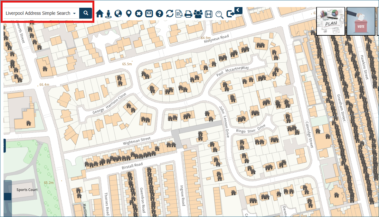The height and width of the screenshot is (217, 379).
Task: Open the VOTE thumbnail
Action: point(361,21)
